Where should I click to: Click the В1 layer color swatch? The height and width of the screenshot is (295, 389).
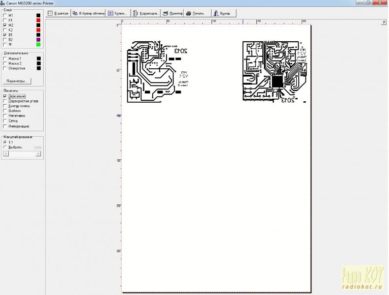(x=38, y=35)
